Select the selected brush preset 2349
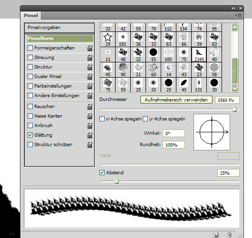The height and width of the screenshot is (238, 252). 199,55
